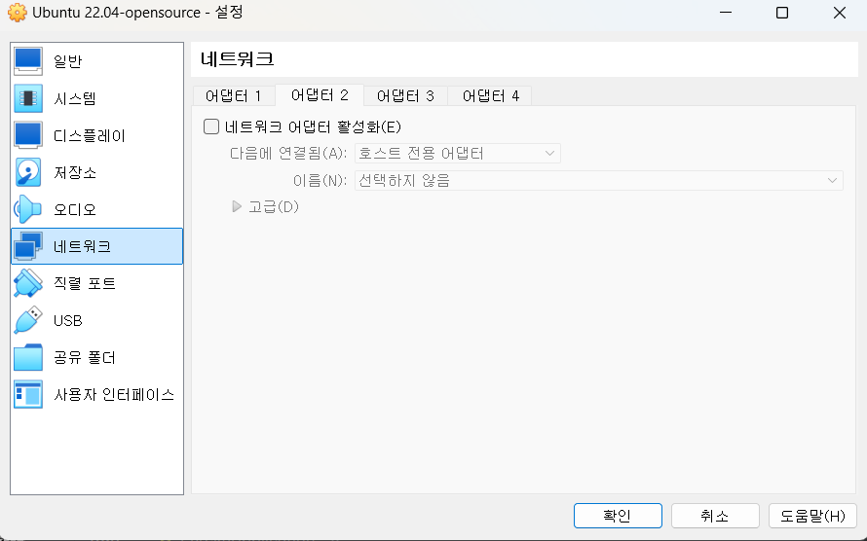Switch to 어댑터 1 tab
The width and height of the screenshot is (867, 541).
coord(234,96)
